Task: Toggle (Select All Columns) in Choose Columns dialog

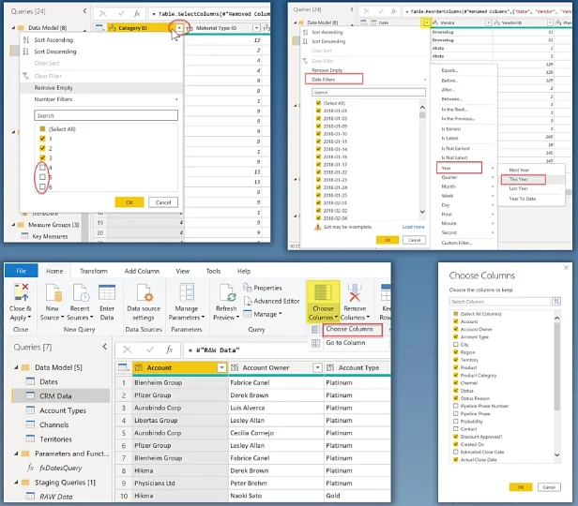Action: [x=456, y=314]
